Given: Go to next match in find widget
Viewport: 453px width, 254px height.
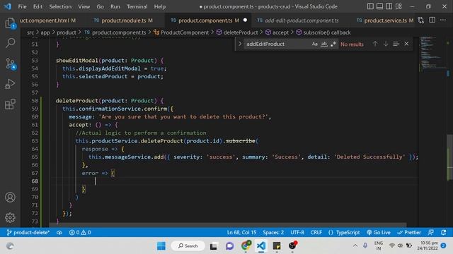Looking at the screenshot, I should pos(386,44).
